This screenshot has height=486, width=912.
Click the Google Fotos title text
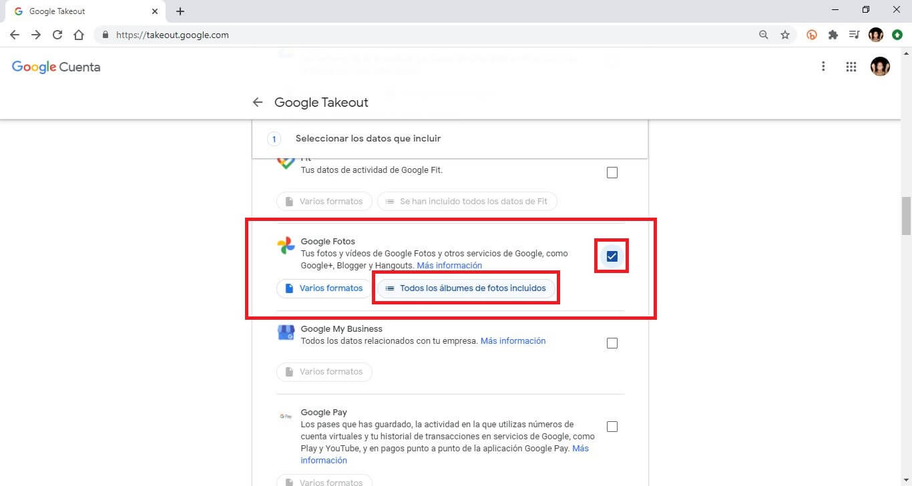click(328, 242)
